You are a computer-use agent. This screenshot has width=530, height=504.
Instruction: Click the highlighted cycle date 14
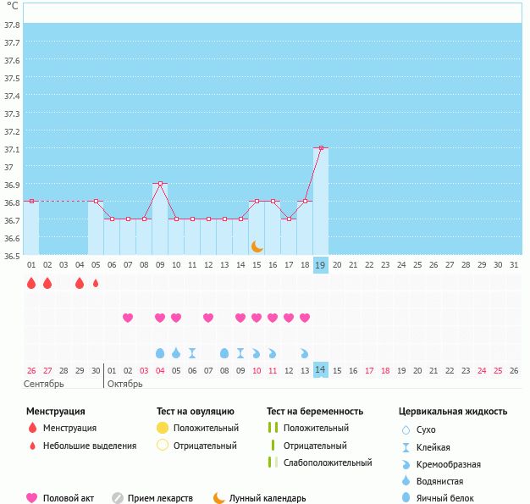(x=321, y=370)
